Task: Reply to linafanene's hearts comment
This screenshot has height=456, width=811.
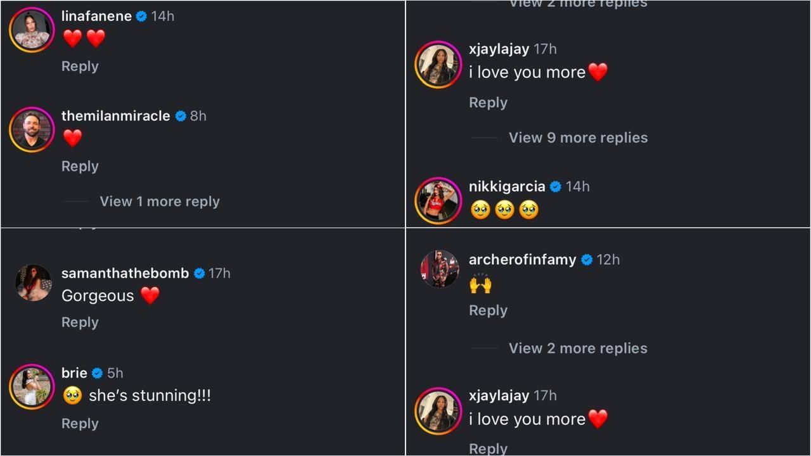Action: coord(80,66)
